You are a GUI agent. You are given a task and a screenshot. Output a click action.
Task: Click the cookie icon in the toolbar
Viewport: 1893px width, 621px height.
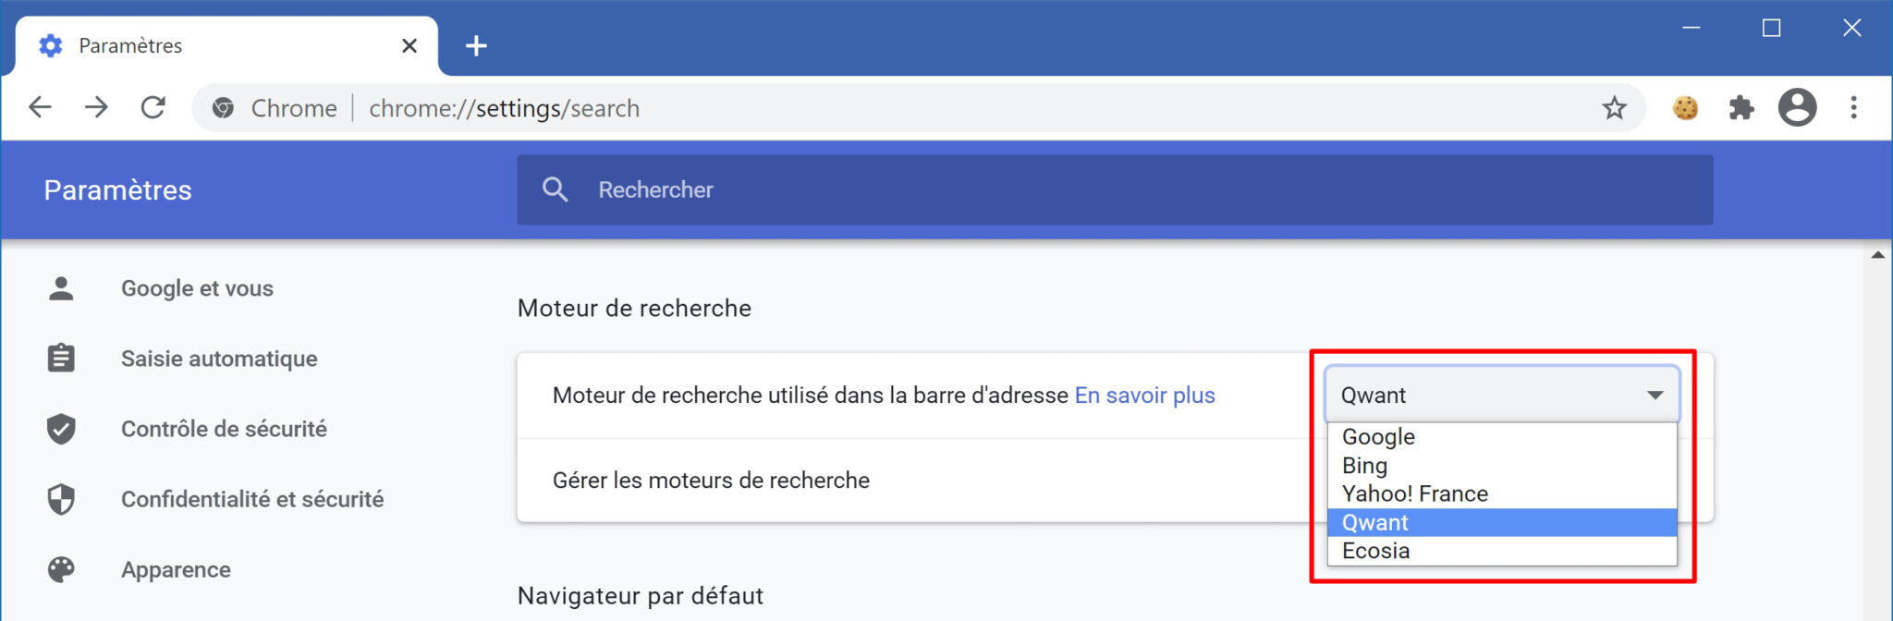[1685, 108]
